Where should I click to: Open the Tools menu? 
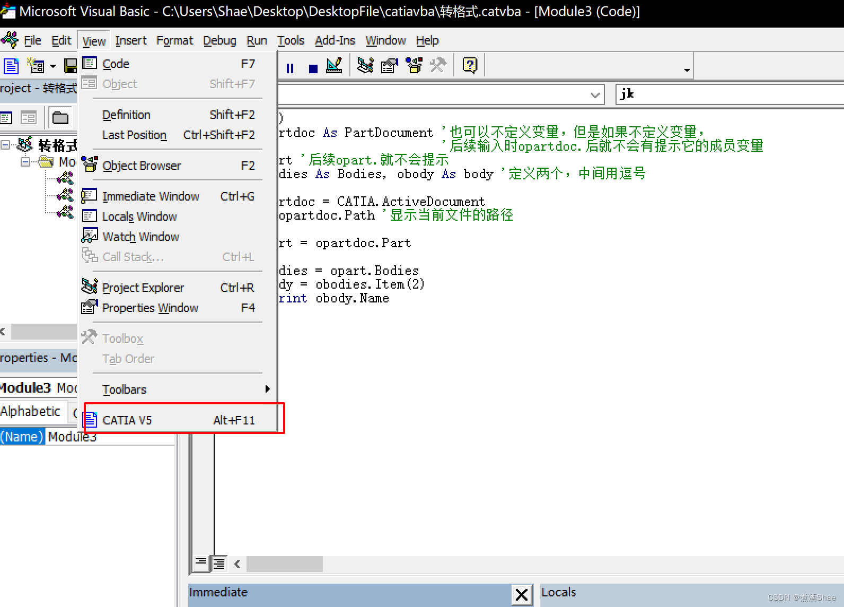point(291,40)
